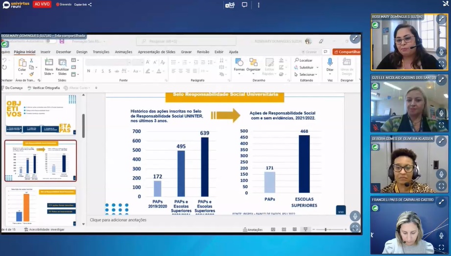Open the Desenhar ribbon tab
Screen dimensions: 451x256
[64, 52]
